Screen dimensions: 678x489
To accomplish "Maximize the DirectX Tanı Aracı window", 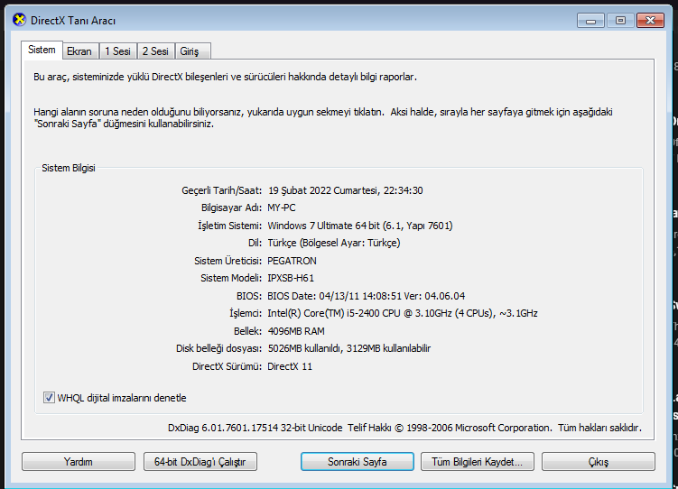I will coord(620,21).
